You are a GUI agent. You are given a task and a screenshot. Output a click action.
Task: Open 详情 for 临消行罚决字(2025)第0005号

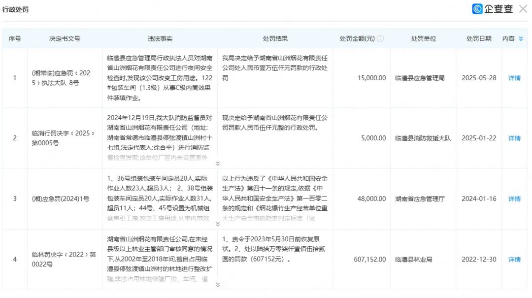[514, 138]
